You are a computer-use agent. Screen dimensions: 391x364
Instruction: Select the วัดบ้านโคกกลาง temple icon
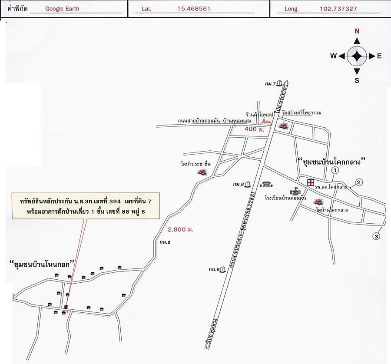point(319,202)
